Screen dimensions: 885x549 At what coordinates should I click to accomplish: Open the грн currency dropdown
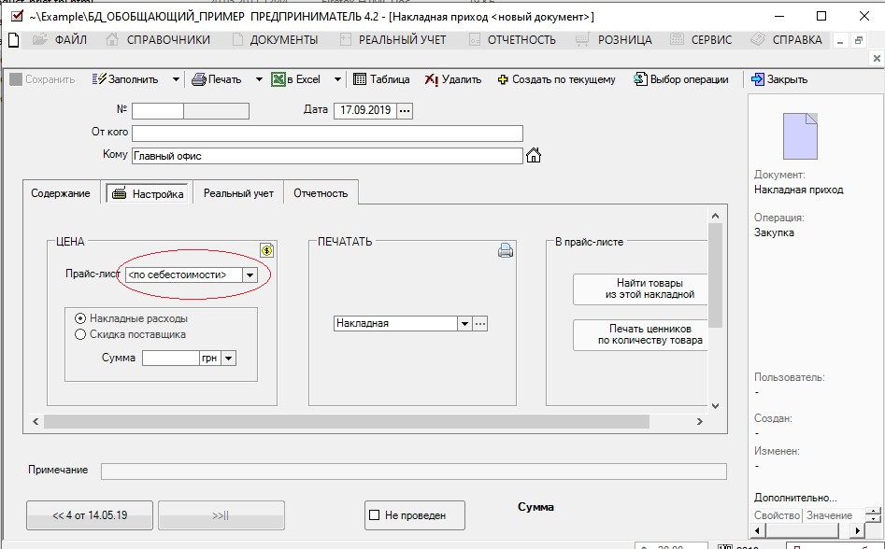tap(229, 358)
